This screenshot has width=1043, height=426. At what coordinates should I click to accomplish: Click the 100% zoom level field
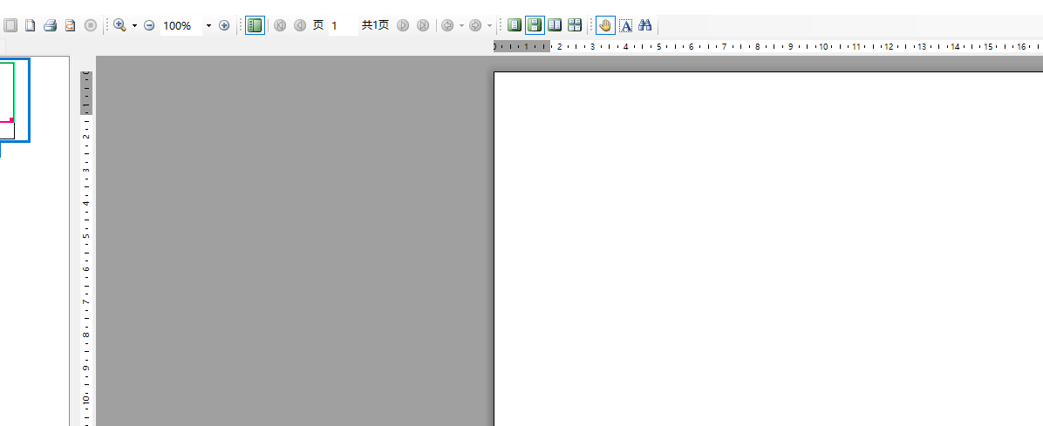181,25
